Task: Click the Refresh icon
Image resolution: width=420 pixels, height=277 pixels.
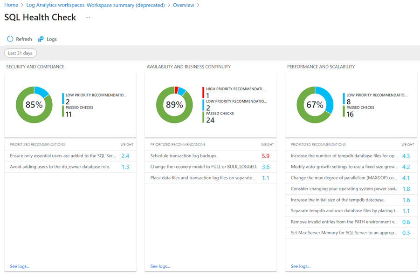Action: click(10, 39)
